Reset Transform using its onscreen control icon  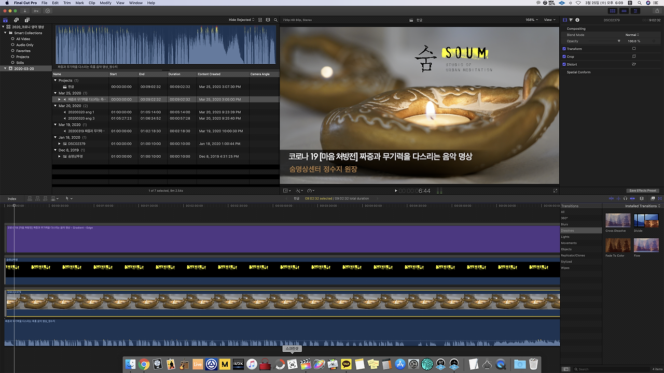pyautogui.click(x=634, y=49)
